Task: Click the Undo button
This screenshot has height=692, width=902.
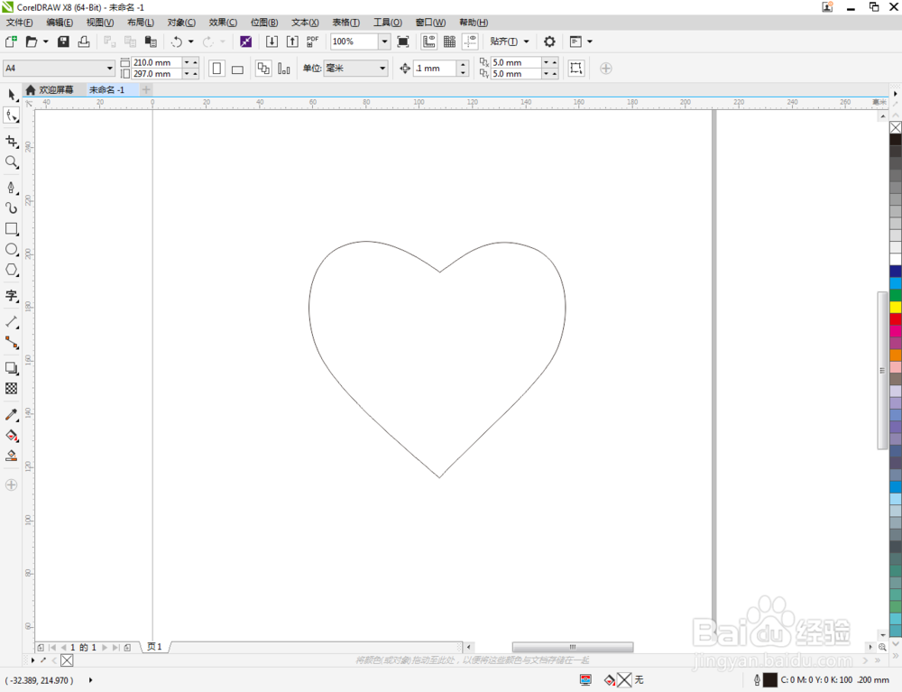Action: point(177,42)
